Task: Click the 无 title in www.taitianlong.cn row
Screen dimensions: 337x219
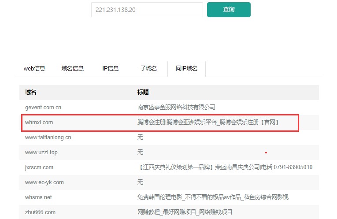Action: [x=140, y=137]
